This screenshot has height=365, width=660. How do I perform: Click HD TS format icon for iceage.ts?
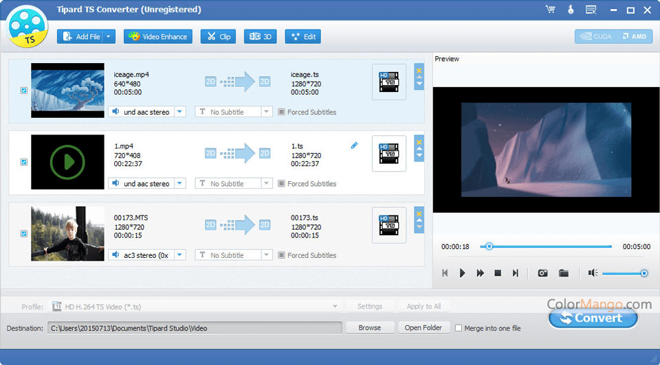pos(389,82)
